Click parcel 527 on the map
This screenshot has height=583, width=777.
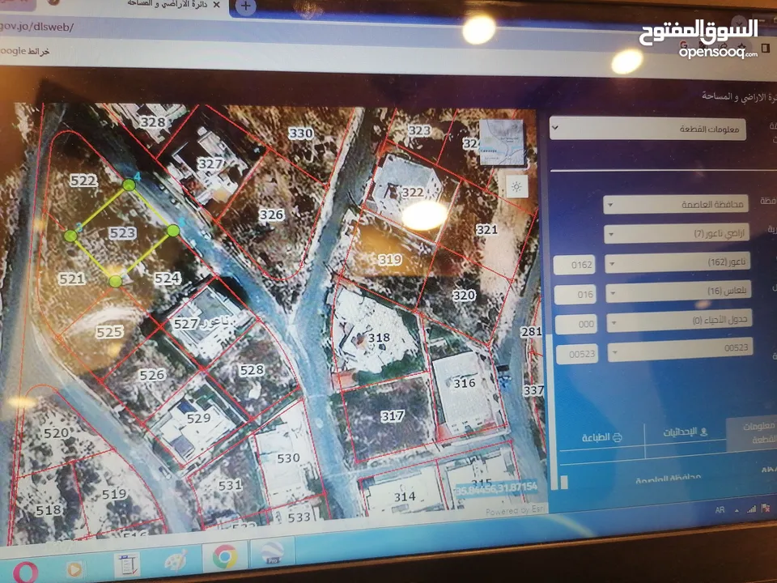186,324
